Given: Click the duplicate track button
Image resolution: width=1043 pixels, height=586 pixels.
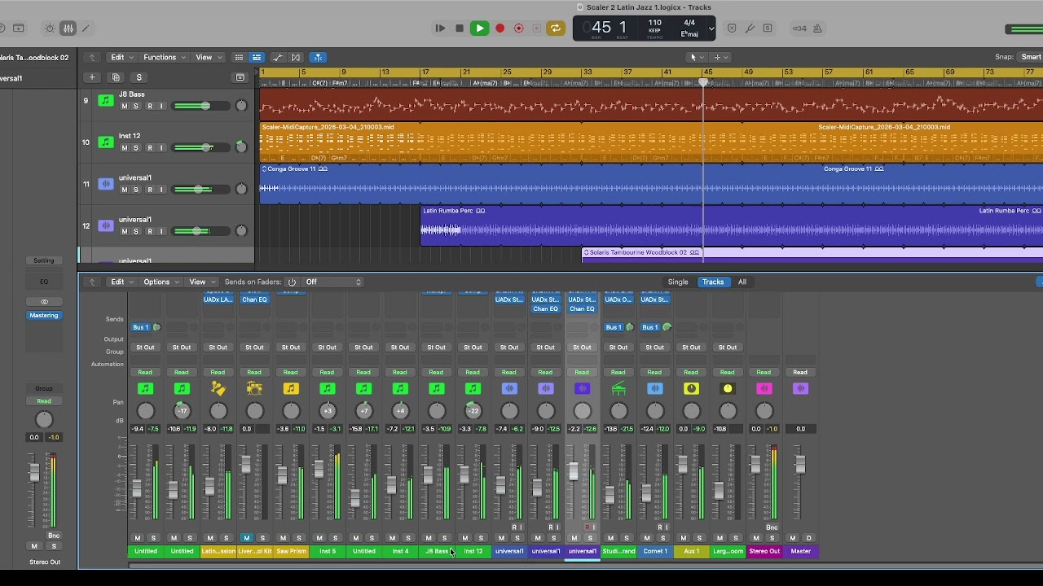Looking at the screenshot, I should [x=116, y=77].
